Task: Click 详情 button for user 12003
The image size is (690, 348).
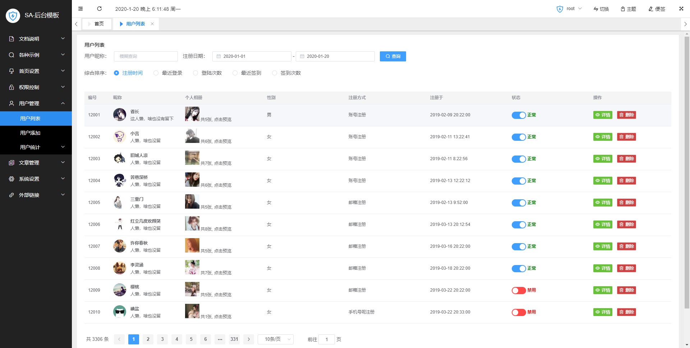Action: (x=603, y=158)
